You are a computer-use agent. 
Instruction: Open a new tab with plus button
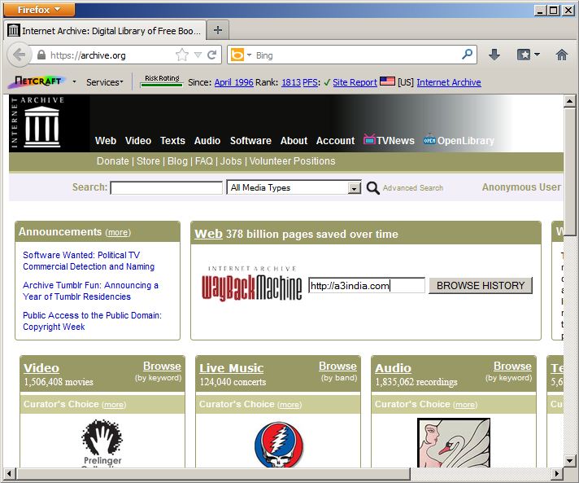coord(217,30)
